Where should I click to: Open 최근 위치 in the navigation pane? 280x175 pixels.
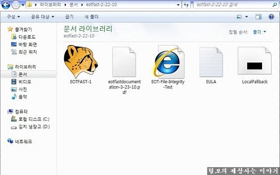[x=28, y=52]
